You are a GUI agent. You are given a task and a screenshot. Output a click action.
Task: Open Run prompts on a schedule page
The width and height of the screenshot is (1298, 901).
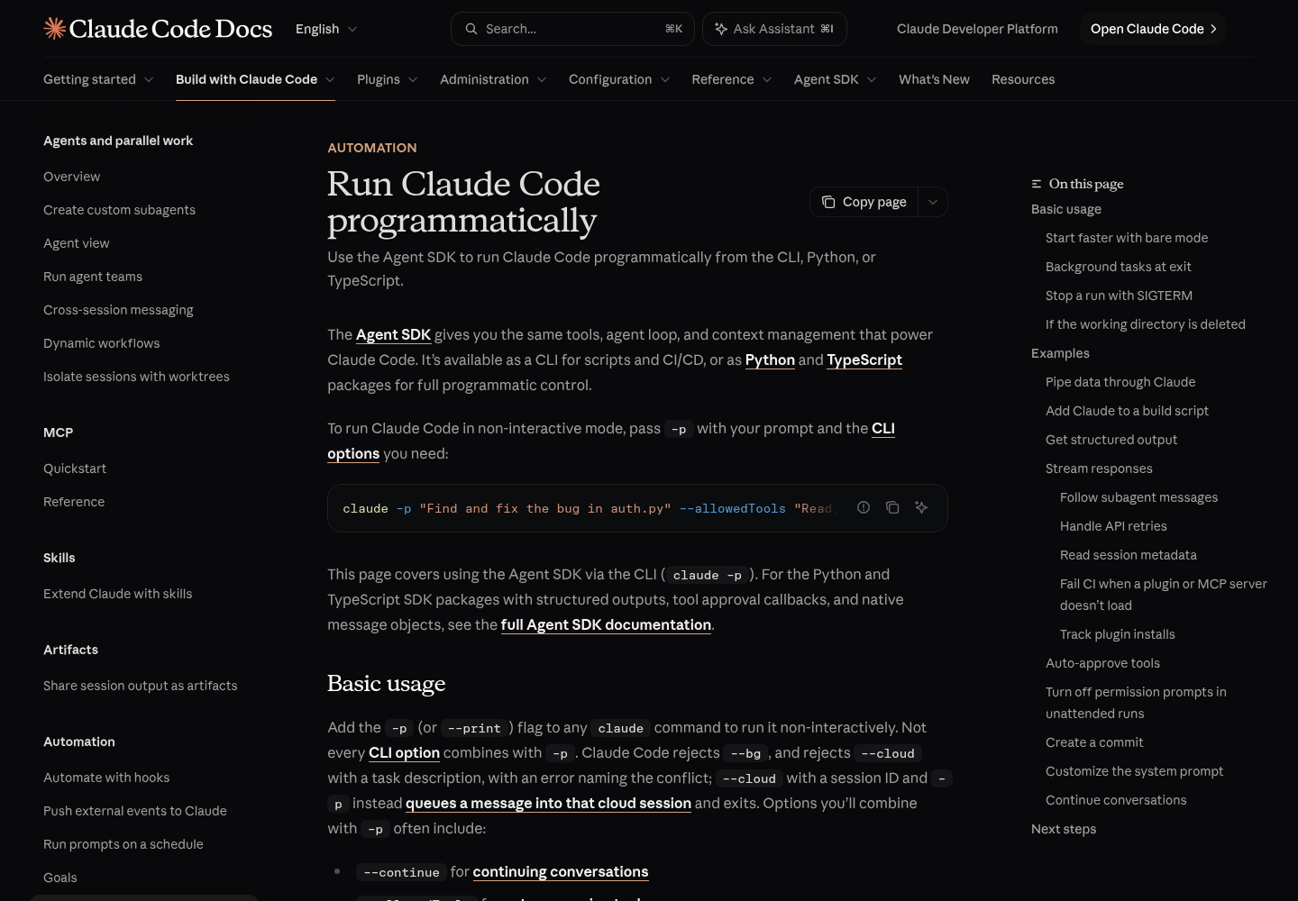pyautogui.click(x=123, y=844)
